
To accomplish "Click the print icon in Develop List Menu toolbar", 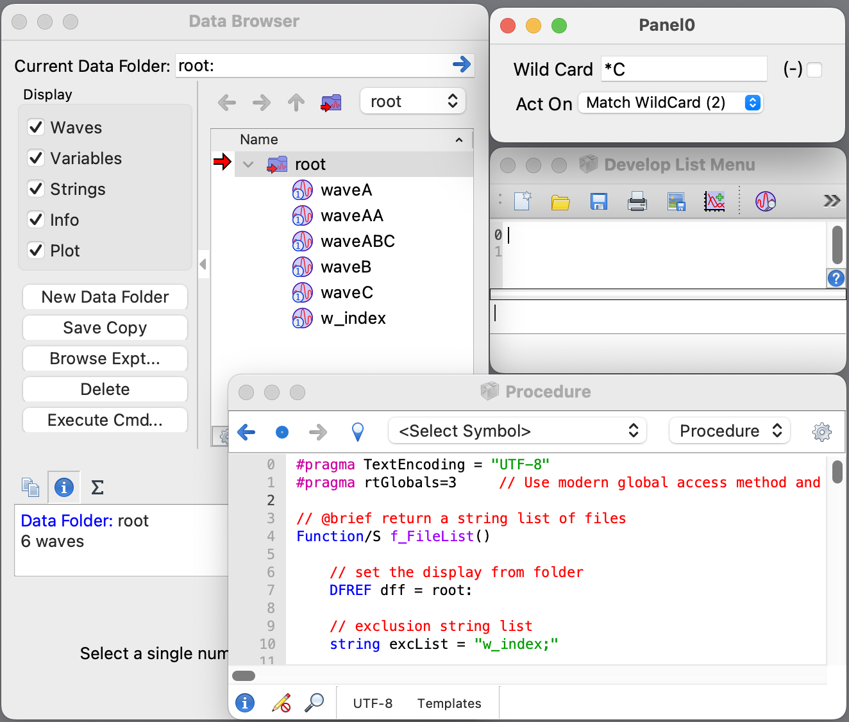I will pyautogui.click(x=637, y=201).
